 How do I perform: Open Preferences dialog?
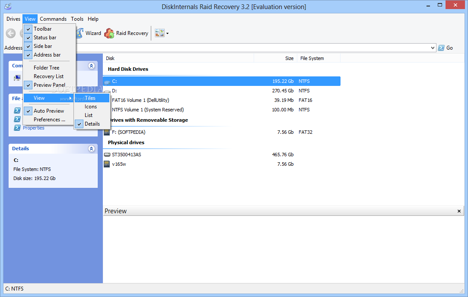coord(49,120)
